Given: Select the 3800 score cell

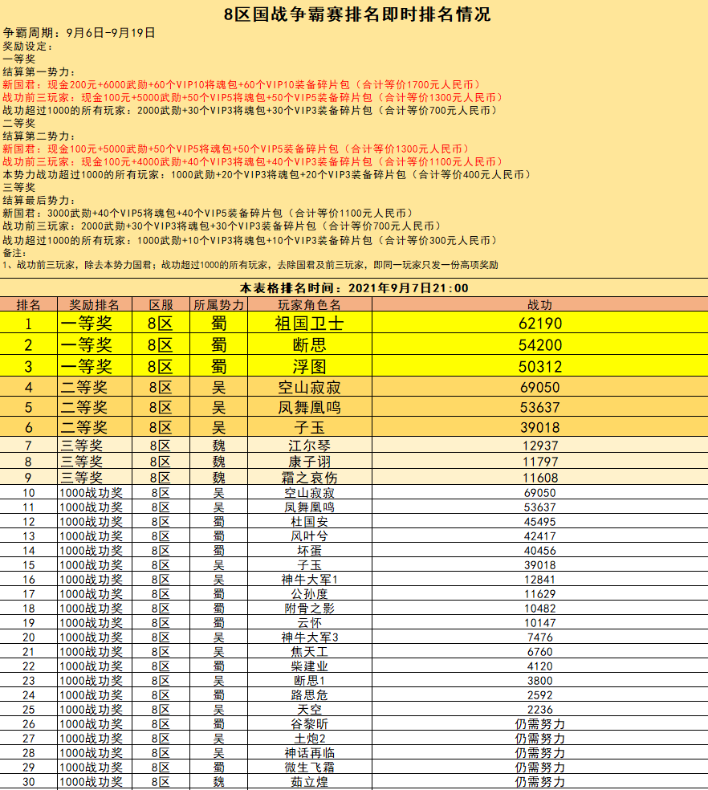Looking at the screenshot, I should pos(539,681).
